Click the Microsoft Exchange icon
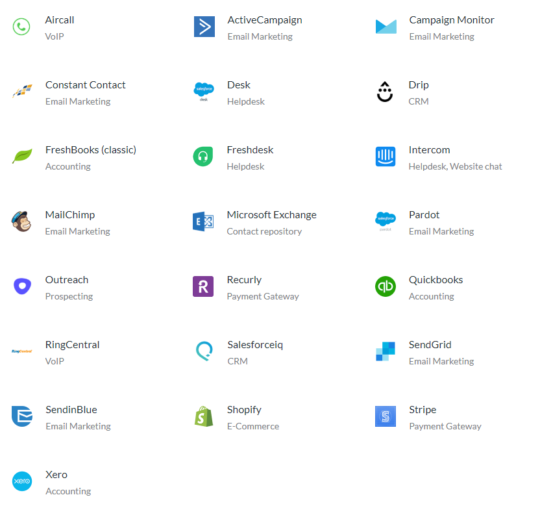Viewport: 540px width, 506px height. pos(203,221)
